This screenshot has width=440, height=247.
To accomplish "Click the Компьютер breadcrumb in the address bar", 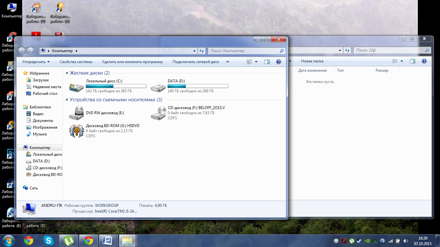I will [x=62, y=51].
